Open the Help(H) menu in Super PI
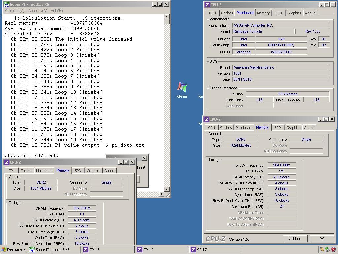The width and height of the screenshot is (338, 254). coord(57,11)
